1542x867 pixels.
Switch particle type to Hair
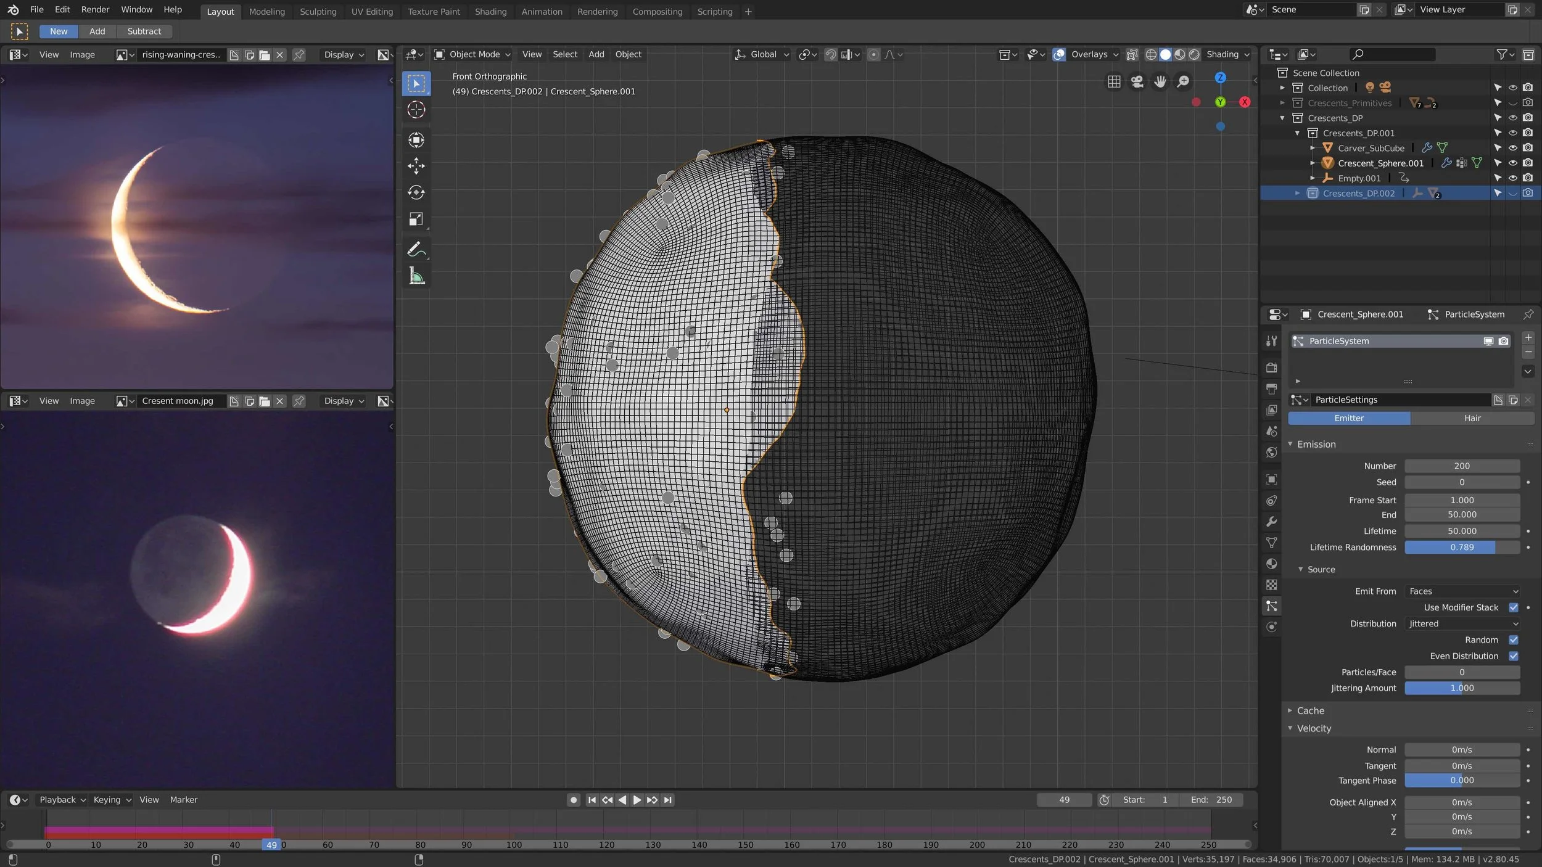(x=1472, y=418)
